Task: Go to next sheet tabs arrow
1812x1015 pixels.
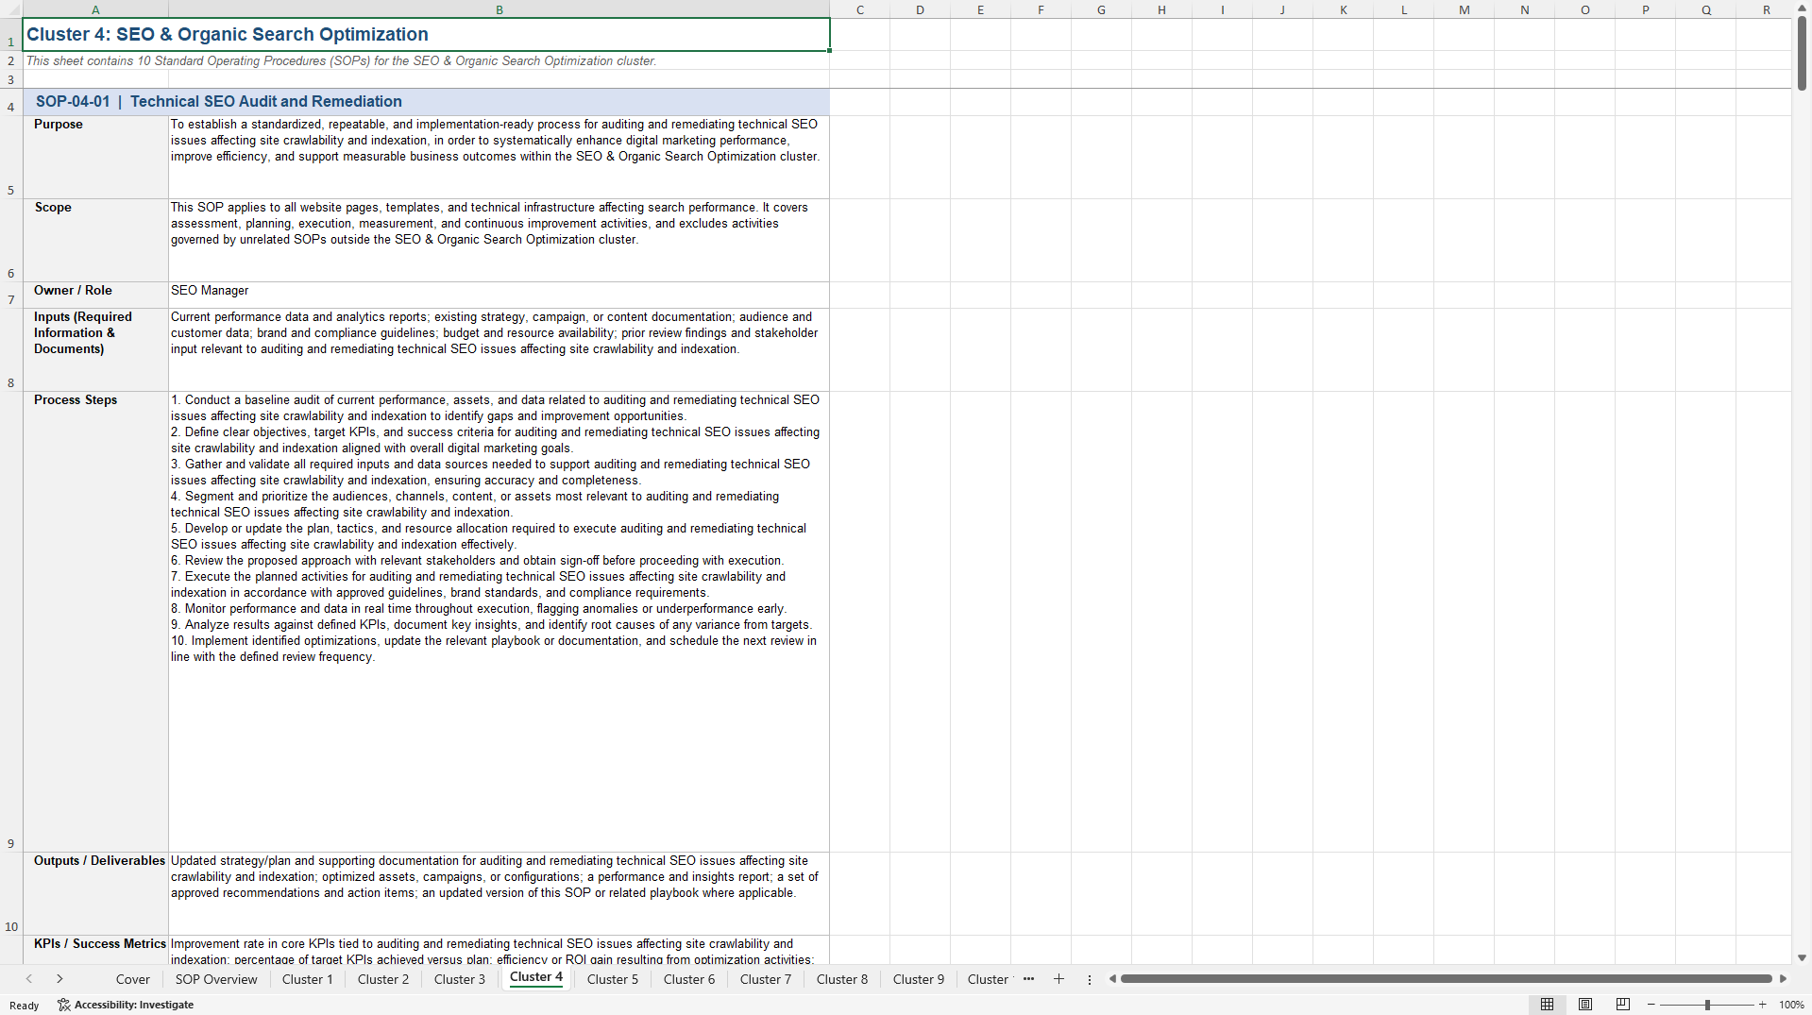Action: click(59, 979)
